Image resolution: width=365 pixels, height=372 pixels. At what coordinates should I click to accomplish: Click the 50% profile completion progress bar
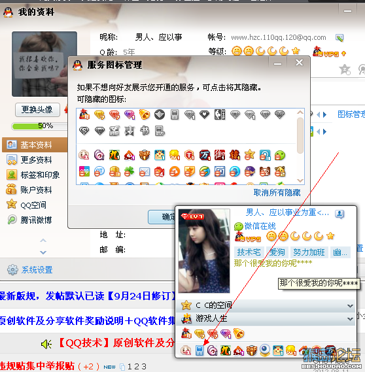click(40, 126)
